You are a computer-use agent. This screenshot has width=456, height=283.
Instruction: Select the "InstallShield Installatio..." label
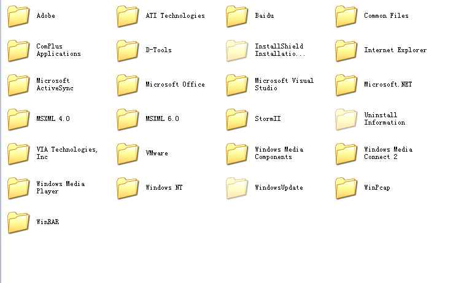280,50
